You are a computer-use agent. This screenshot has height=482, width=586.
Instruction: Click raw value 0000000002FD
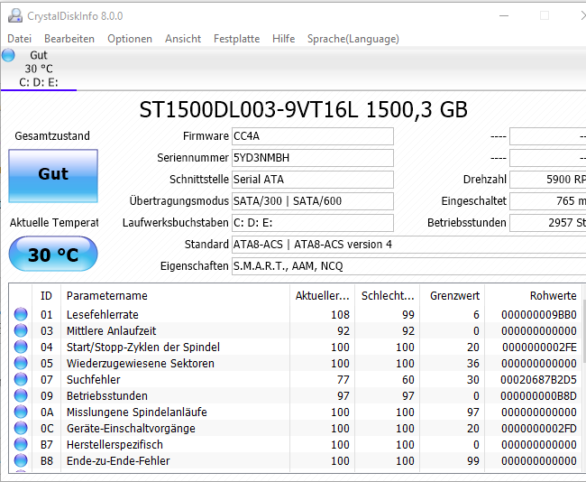[539, 429]
